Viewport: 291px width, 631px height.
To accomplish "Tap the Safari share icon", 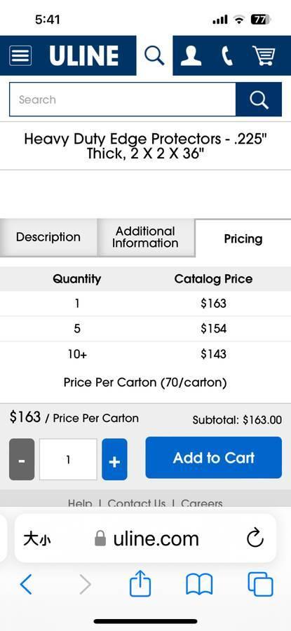I will [x=140, y=584].
